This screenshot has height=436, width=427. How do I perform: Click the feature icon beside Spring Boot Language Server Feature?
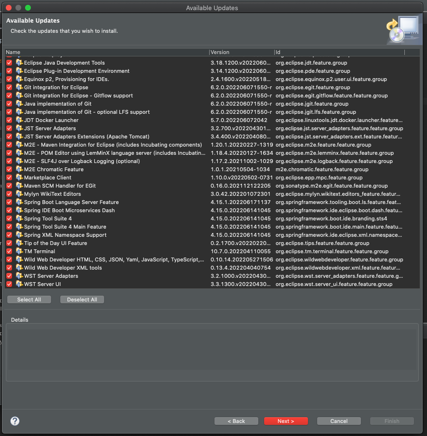[x=19, y=202]
